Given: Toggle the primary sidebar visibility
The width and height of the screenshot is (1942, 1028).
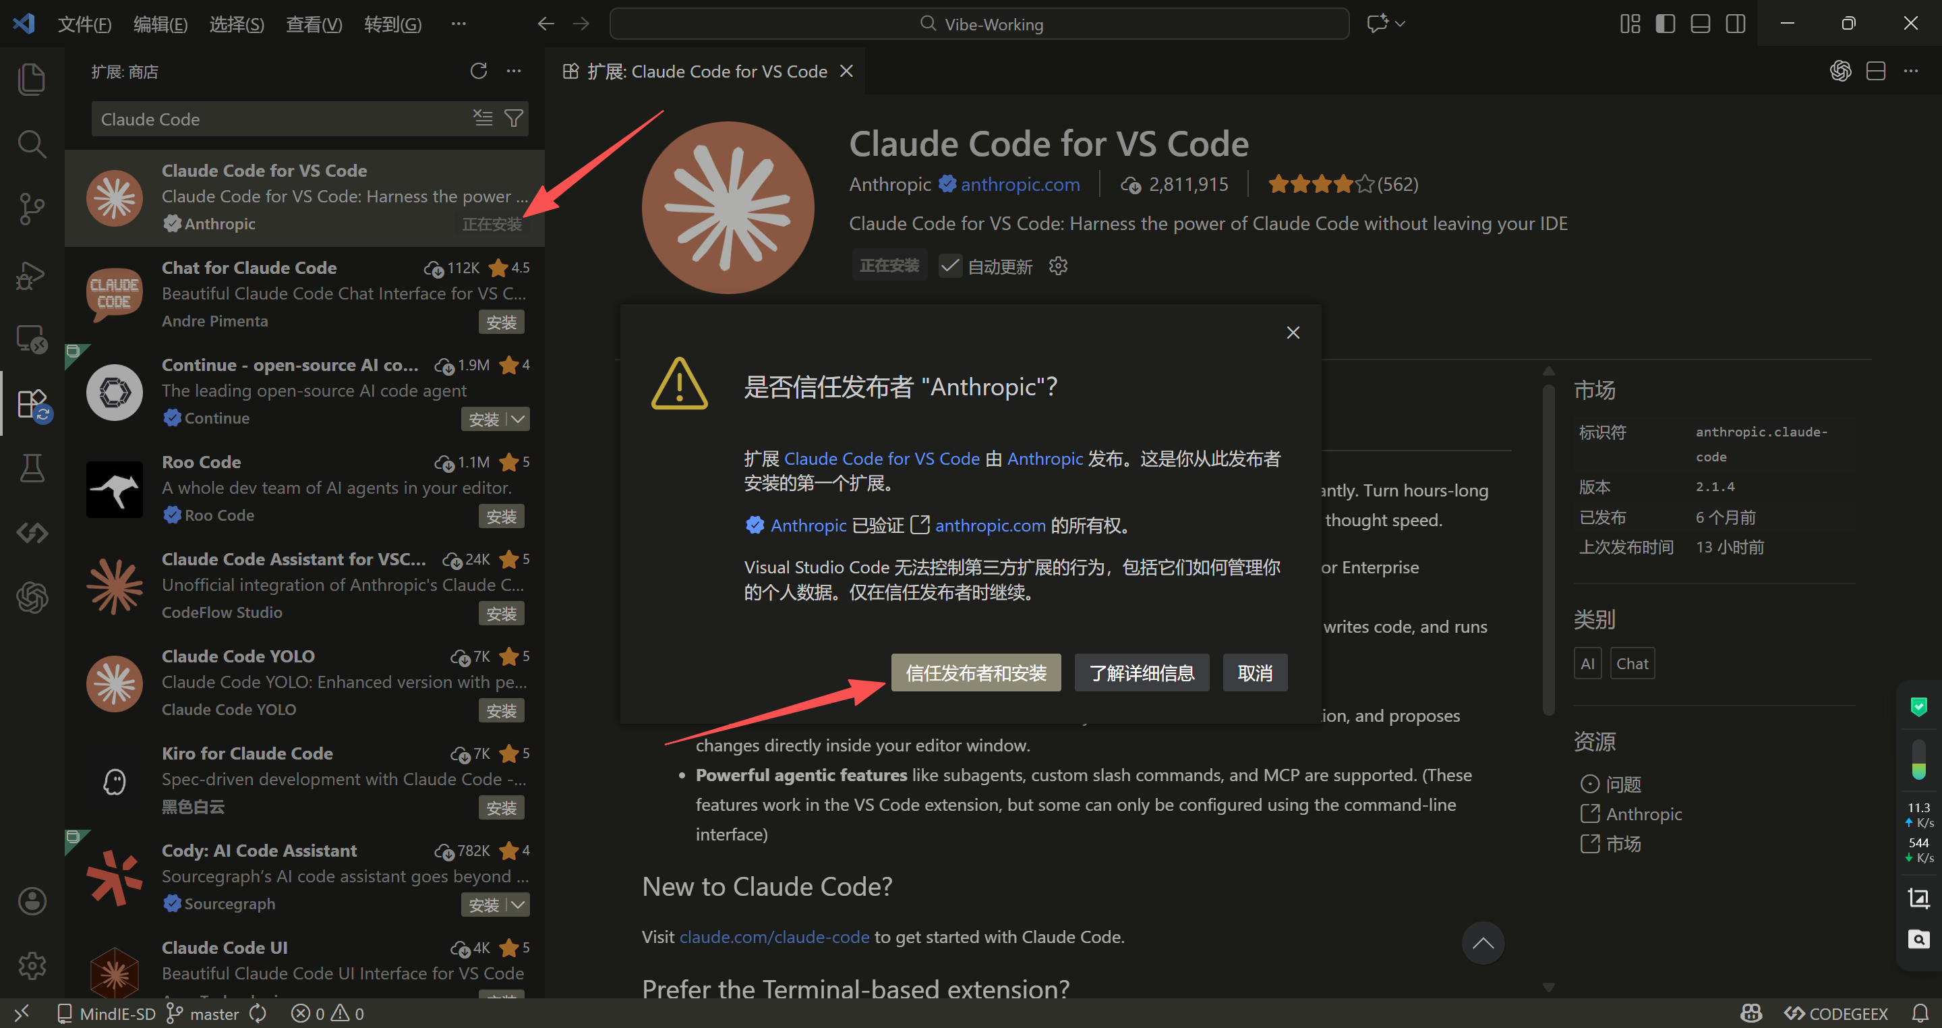Looking at the screenshot, I should (1665, 24).
